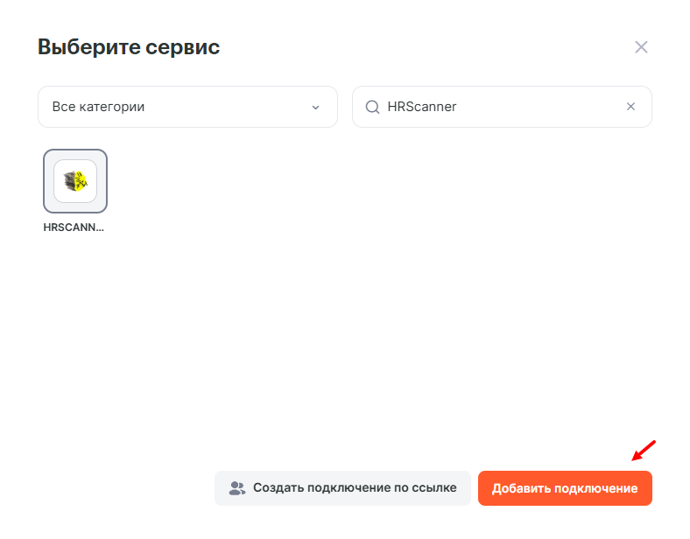690x539 pixels.
Task: Click the people icon in link connection button
Action: click(237, 488)
